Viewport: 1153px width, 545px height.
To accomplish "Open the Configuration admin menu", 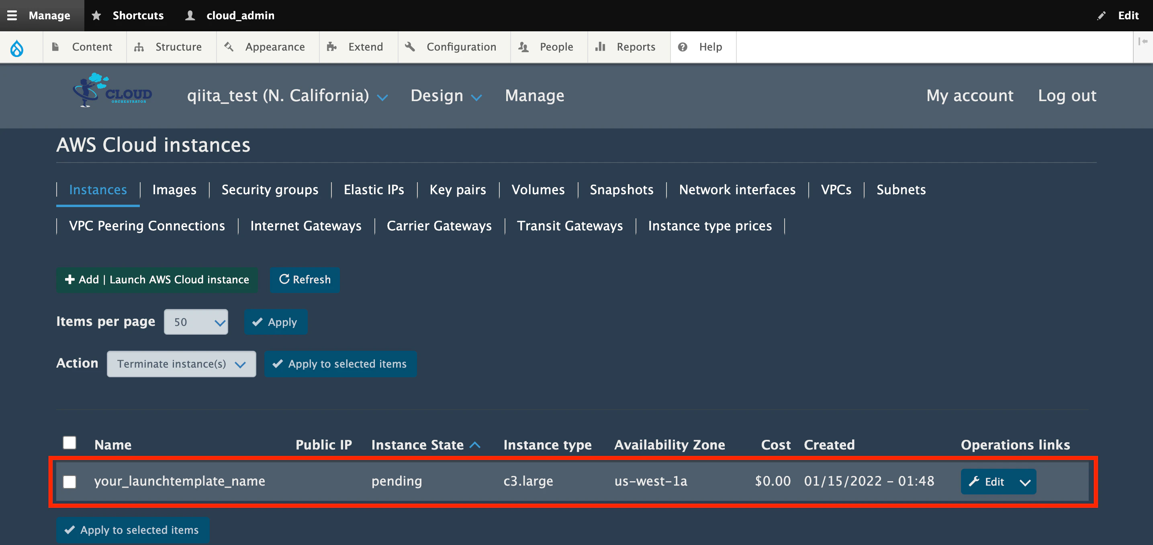I will point(454,47).
